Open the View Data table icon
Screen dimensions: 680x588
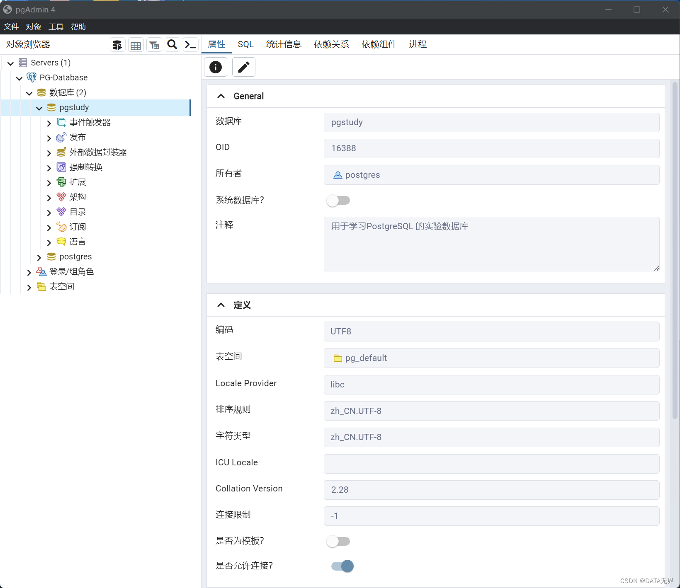tap(136, 45)
